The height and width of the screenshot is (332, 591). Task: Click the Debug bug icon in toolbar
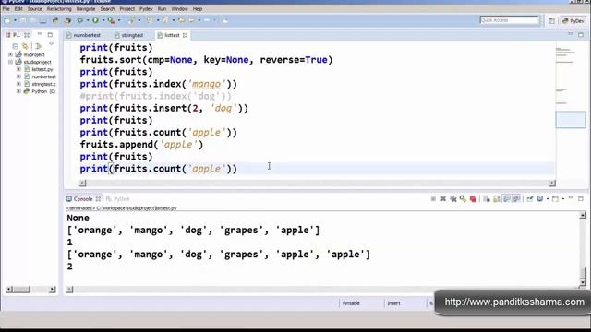(x=80, y=20)
